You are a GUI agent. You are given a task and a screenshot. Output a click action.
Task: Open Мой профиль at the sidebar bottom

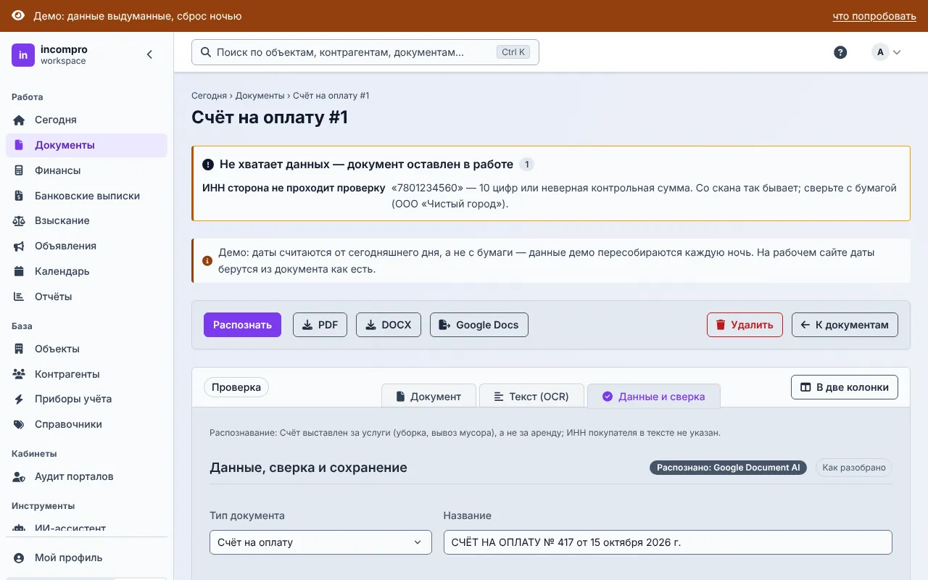pos(86,558)
